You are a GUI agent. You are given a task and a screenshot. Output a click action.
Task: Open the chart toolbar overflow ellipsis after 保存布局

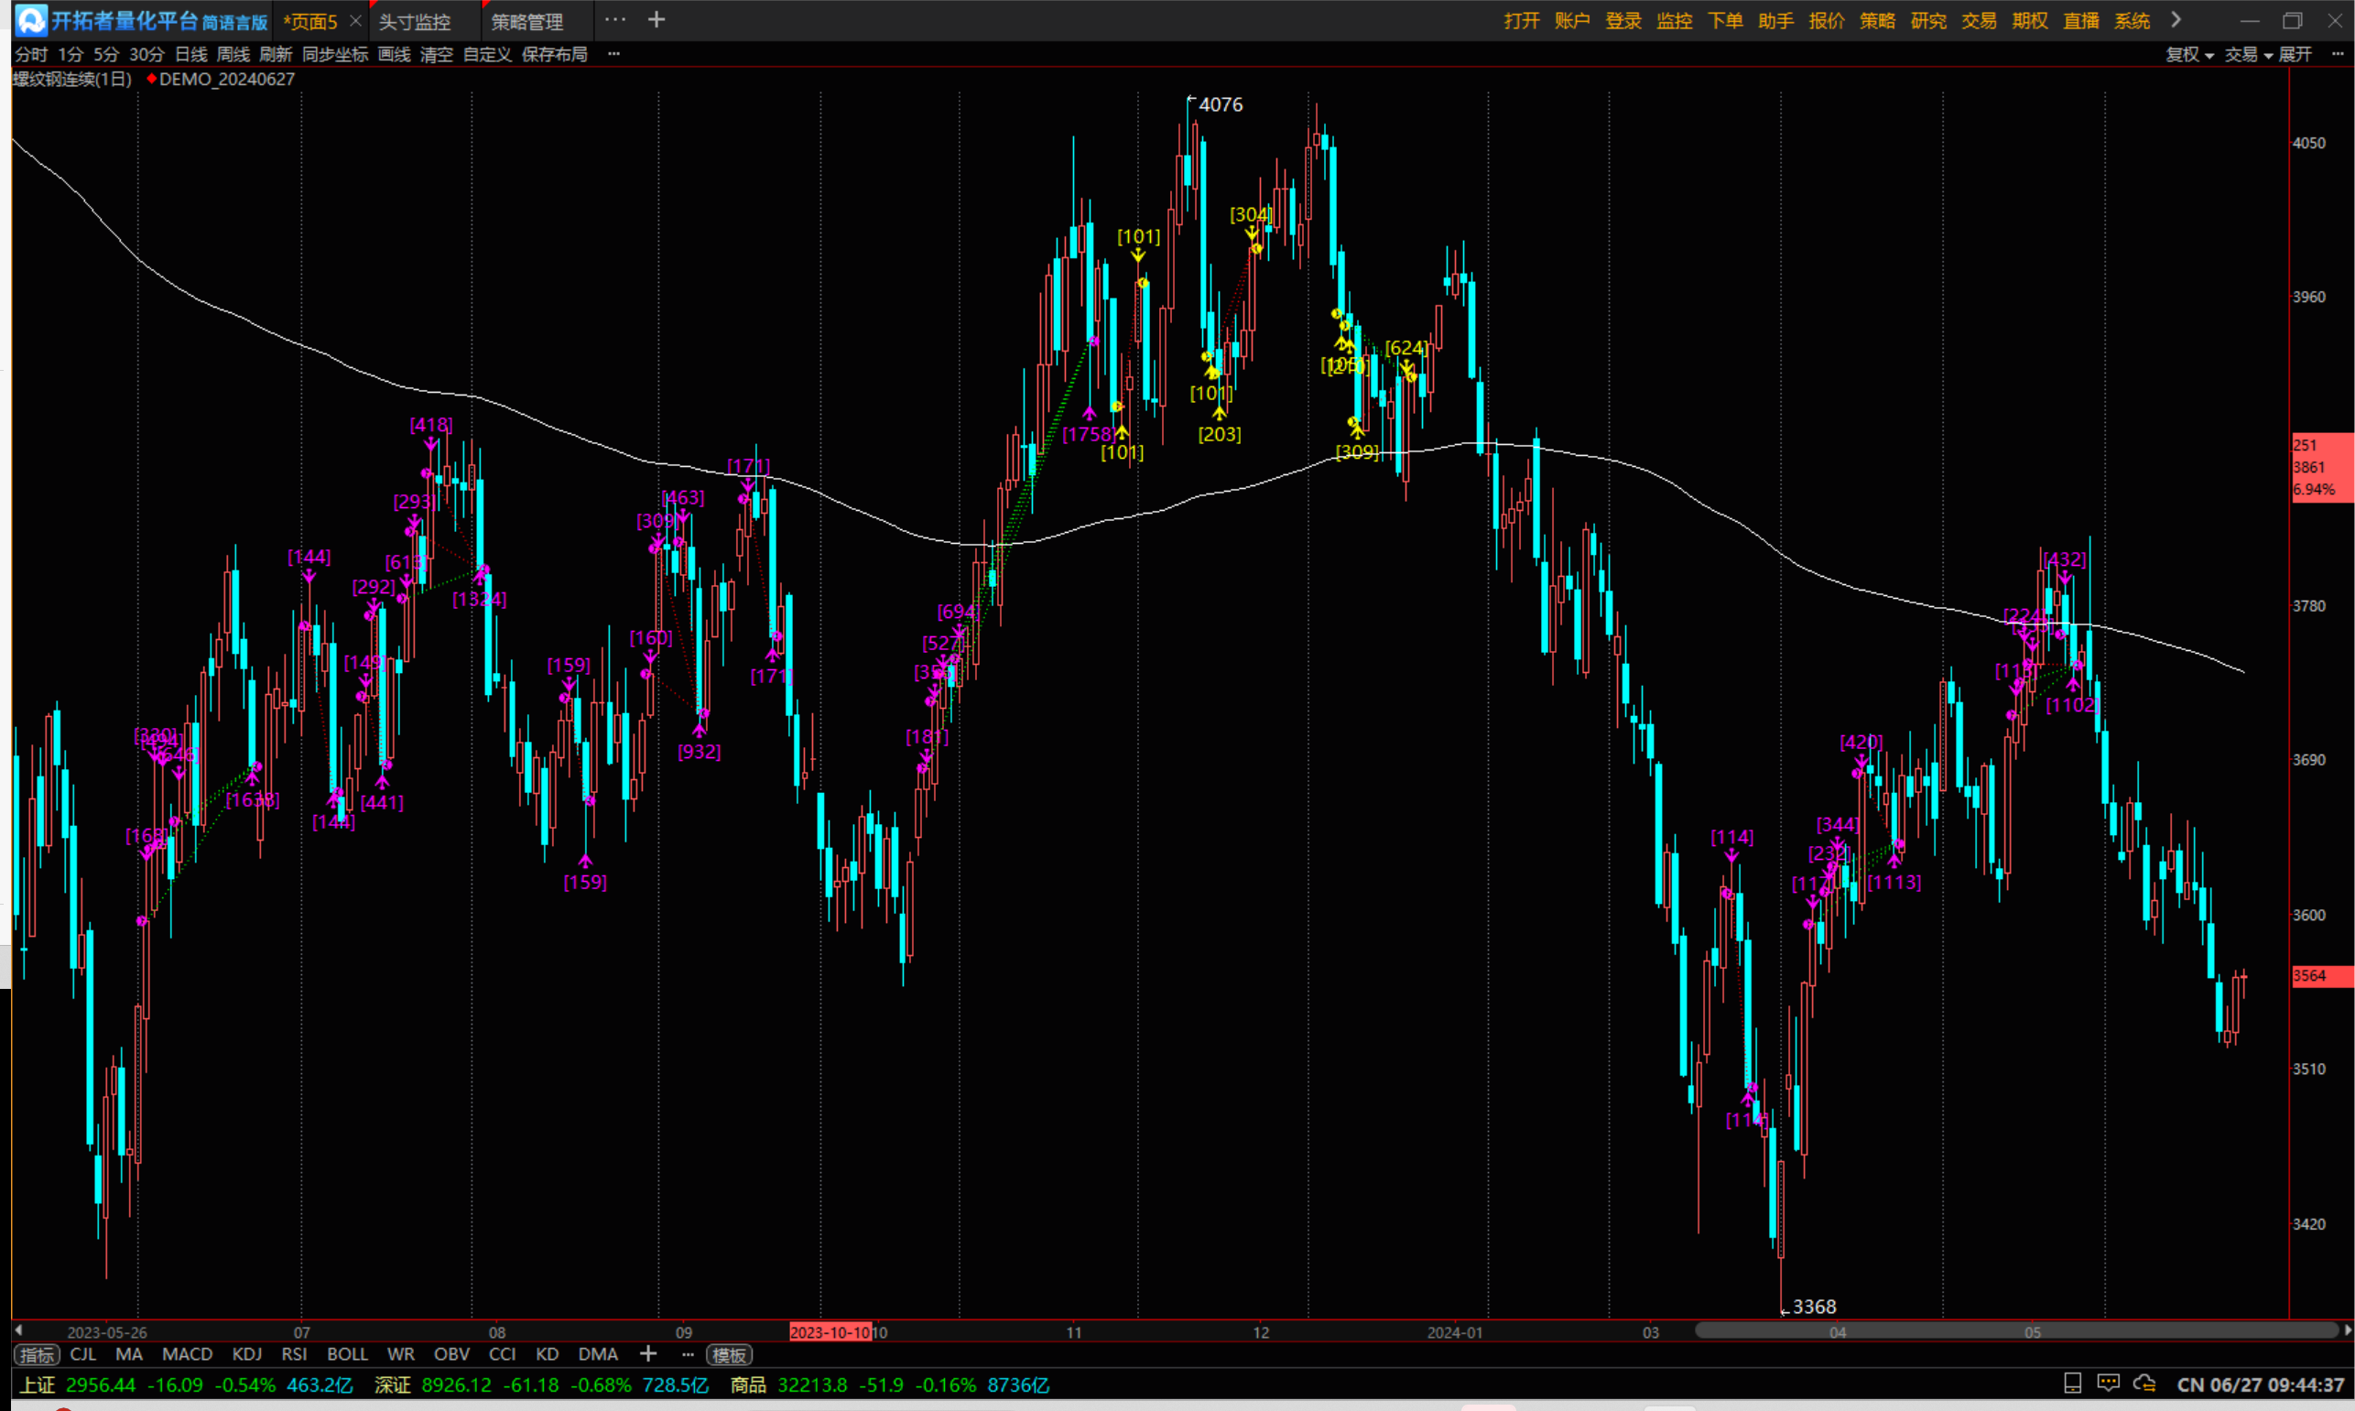[x=614, y=54]
